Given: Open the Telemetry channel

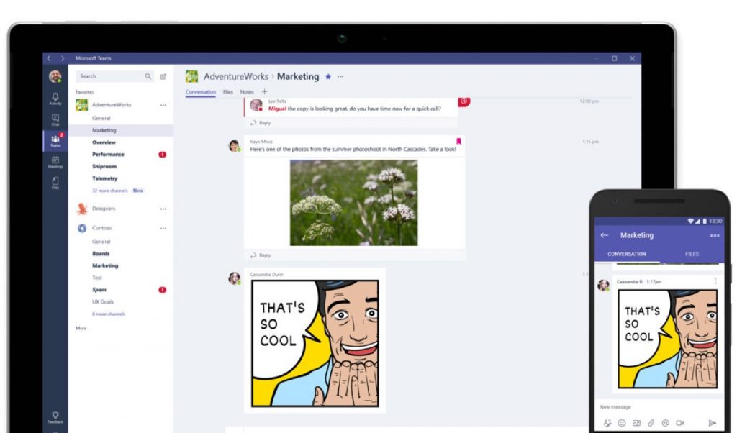Looking at the screenshot, I should coord(105,178).
